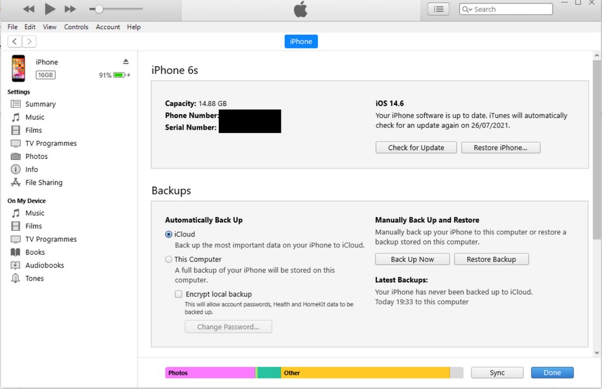Eject the iPhone with eject icon

click(126, 62)
